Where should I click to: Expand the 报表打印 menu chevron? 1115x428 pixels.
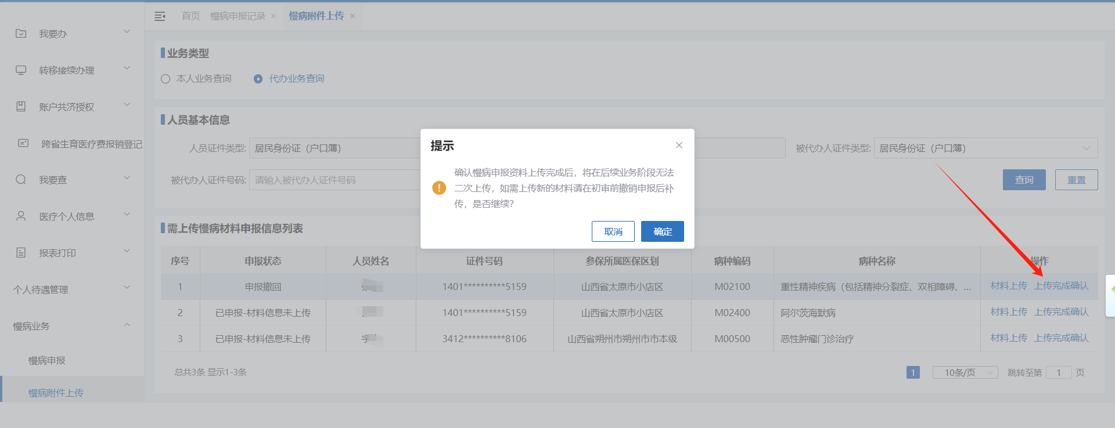pos(127,251)
